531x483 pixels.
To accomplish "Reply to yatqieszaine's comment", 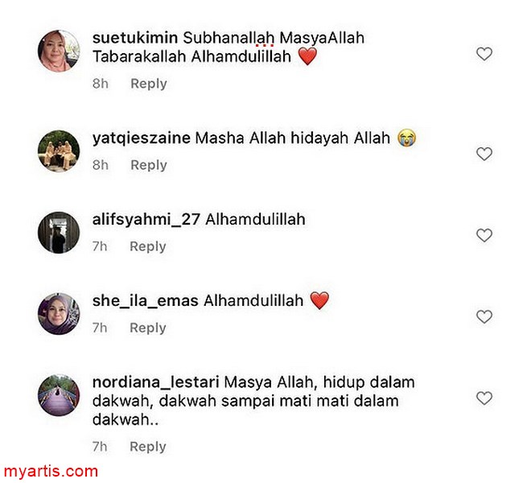I will [x=149, y=165].
